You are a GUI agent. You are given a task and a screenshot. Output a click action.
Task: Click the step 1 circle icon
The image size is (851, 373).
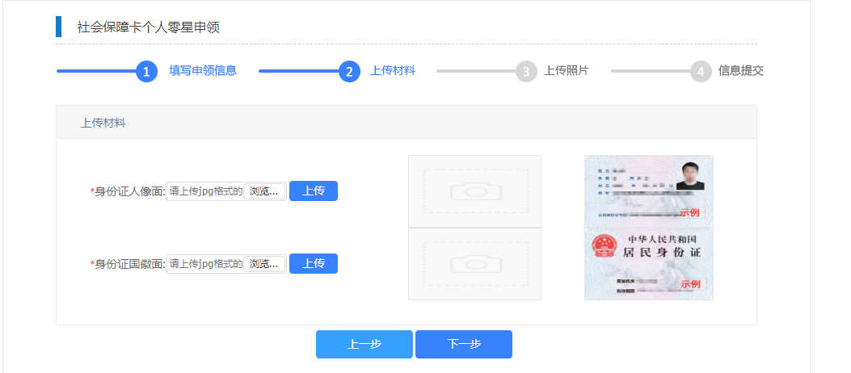(x=146, y=71)
